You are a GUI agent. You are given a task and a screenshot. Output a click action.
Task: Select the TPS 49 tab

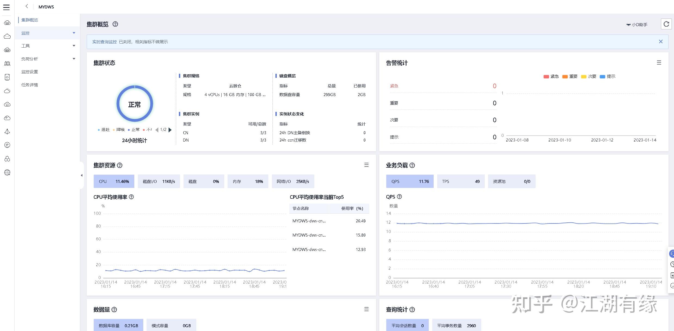pyautogui.click(x=461, y=181)
